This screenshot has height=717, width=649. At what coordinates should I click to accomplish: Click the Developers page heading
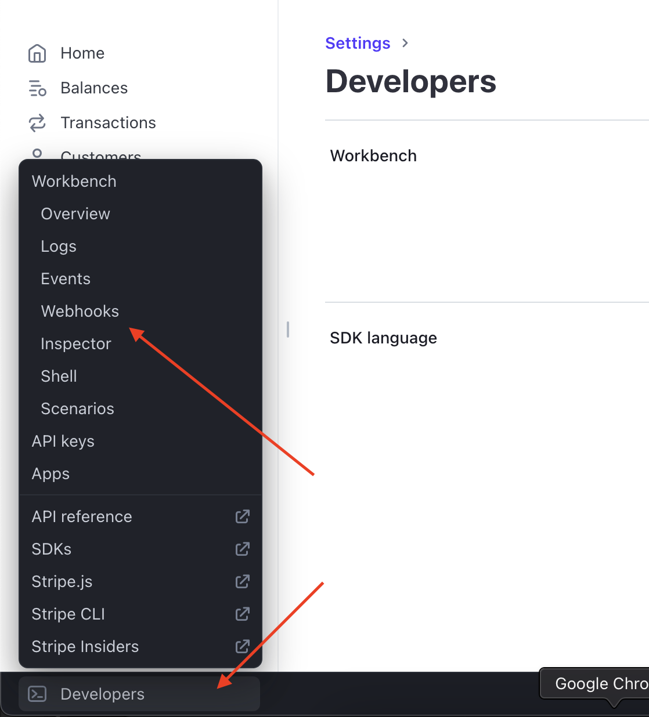[411, 81]
